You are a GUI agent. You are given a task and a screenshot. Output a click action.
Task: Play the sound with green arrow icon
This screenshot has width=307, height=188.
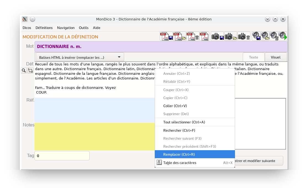[x=283, y=36]
